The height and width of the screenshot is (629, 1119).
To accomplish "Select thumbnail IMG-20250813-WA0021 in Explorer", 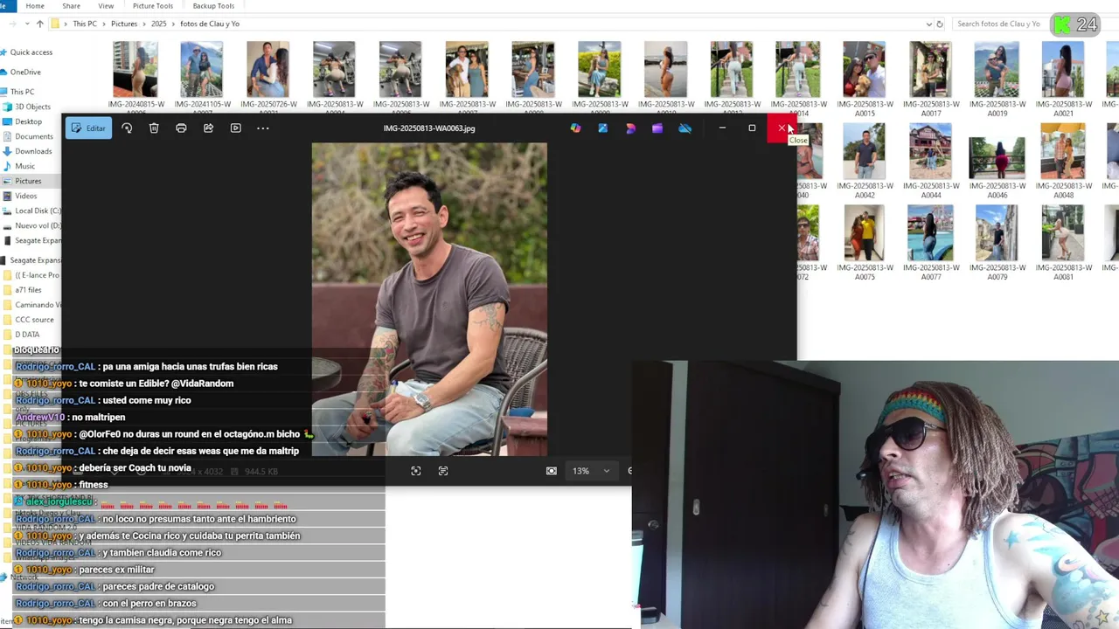I will point(1064,70).
